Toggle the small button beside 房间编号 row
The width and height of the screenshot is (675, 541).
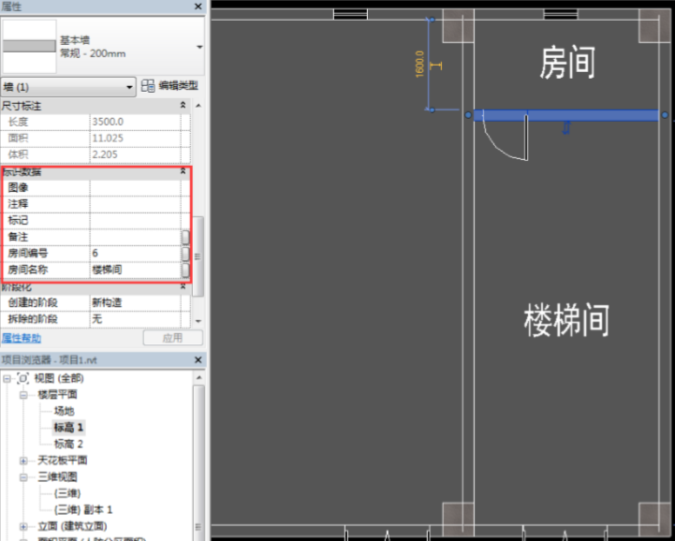click(x=185, y=254)
